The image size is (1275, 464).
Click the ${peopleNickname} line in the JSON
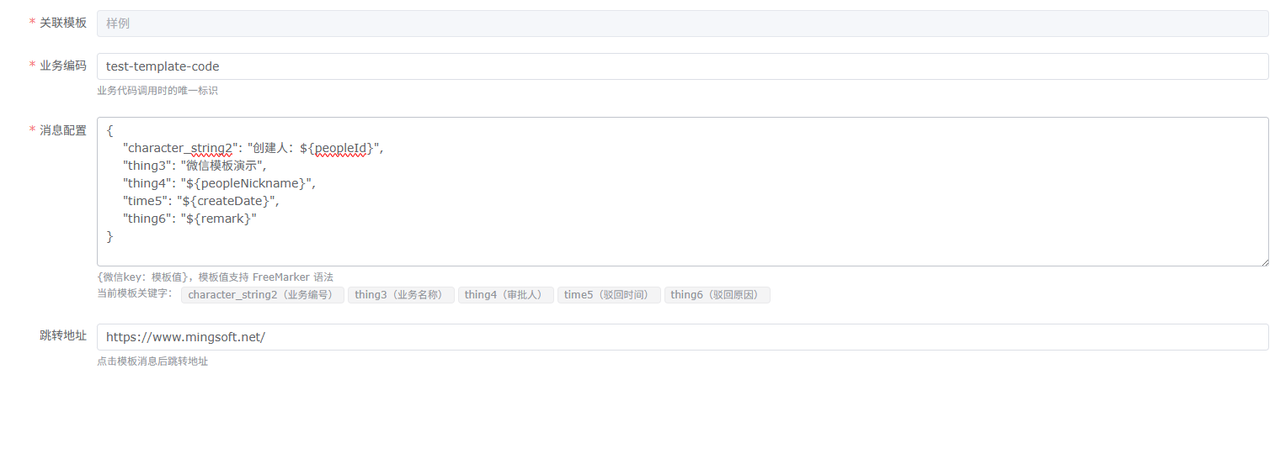coord(219,183)
